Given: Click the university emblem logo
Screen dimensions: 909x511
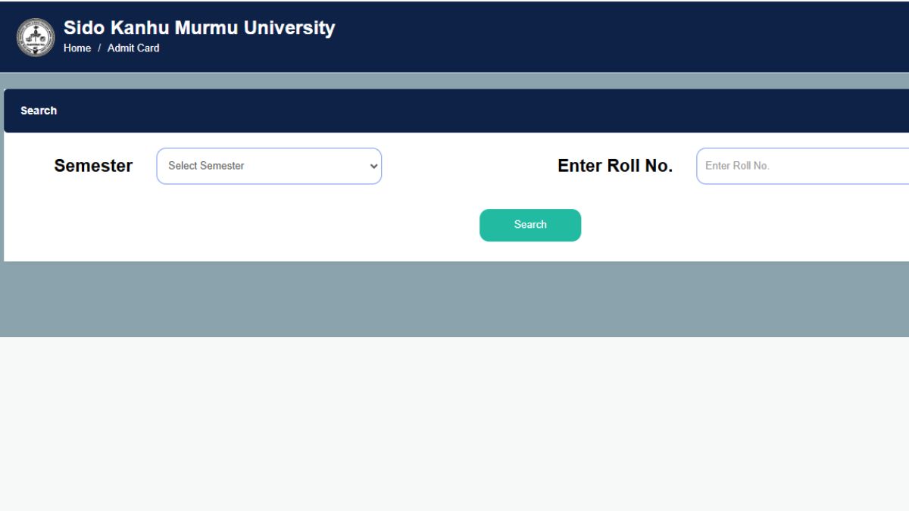Looking at the screenshot, I should point(36,37).
